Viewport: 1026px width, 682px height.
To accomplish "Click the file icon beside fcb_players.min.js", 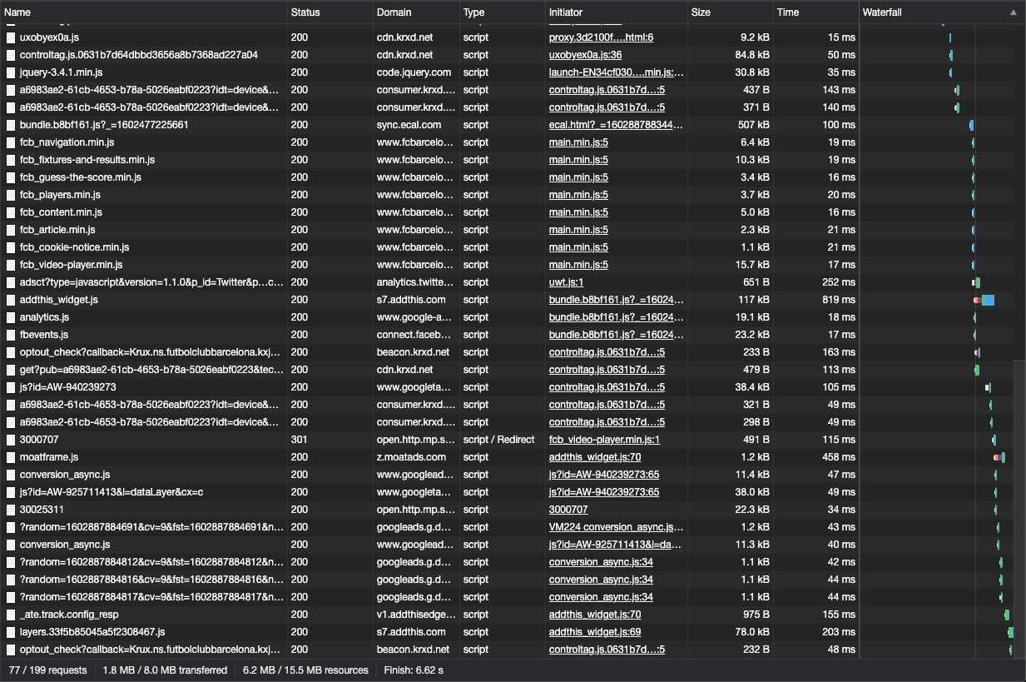I will [x=11, y=195].
